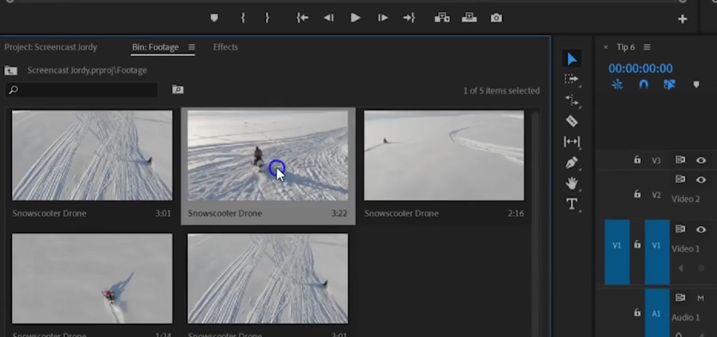Image resolution: width=717 pixels, height=337 pixels.
Task: Mute the Audio 1 track
Action: pyautogui.click(x=700, y=298)
